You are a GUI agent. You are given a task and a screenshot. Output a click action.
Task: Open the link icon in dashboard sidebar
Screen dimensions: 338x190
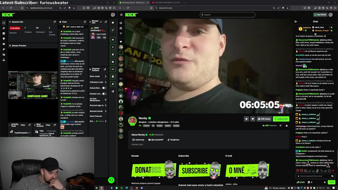[4, 28]
